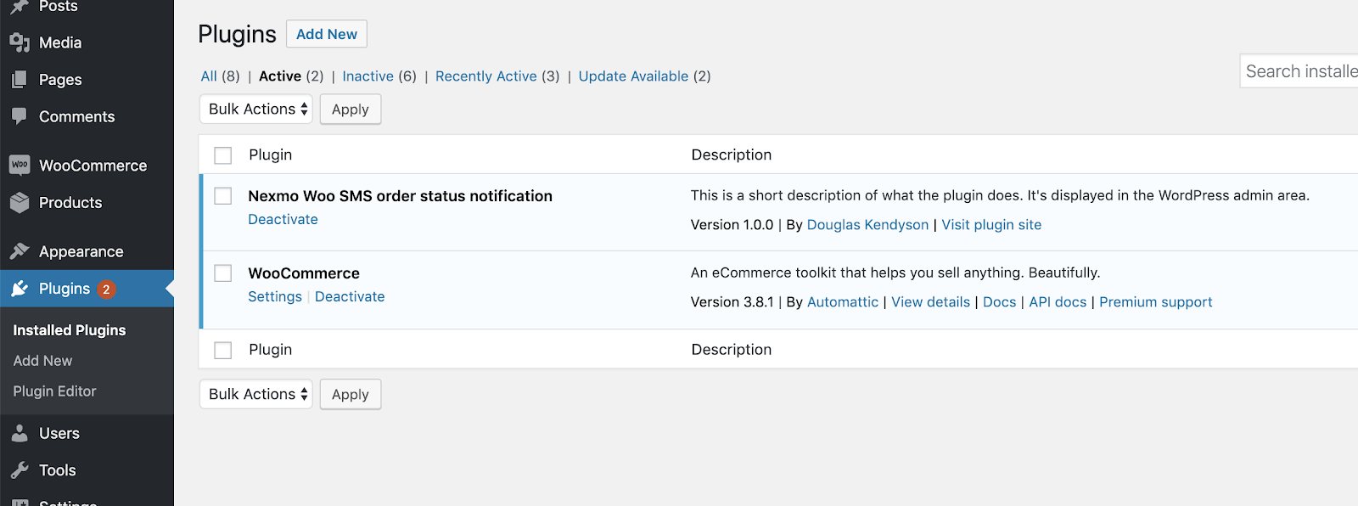Click the Search installed plugins field
The height and width of the screenshot is (506, 1358).
click(1299, 71)
